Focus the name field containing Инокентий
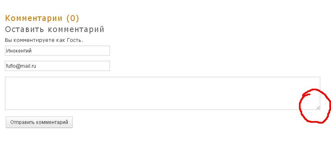Screen dimensions: 331x149 (57, 50)
